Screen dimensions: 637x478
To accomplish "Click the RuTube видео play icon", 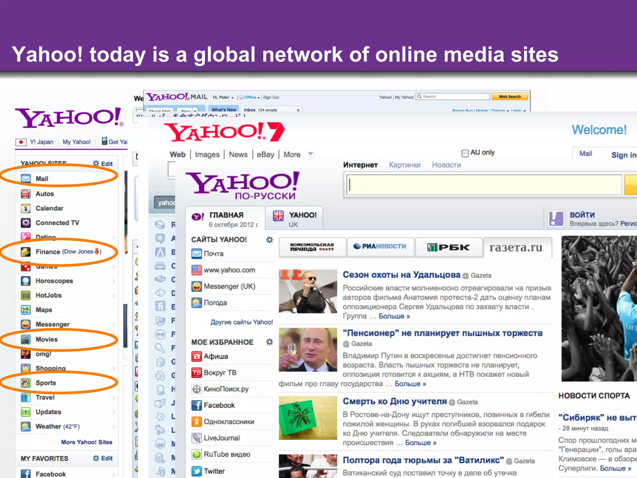I will [x=197, y=454].
